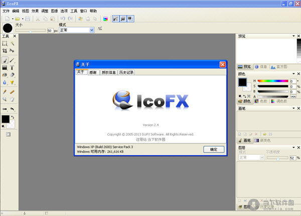Select the hand pan tool
The width and height of the screenshot is (301, 216).
coord(12,99)
